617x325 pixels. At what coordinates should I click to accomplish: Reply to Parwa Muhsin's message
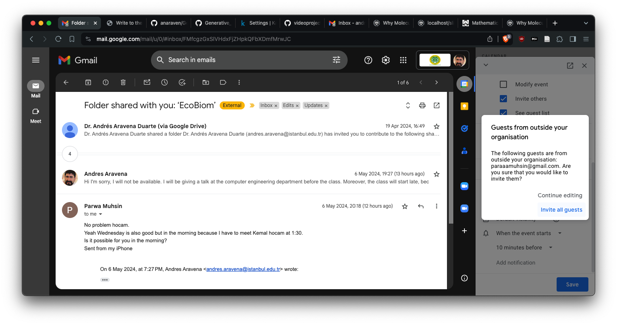[x=421, y=206]
